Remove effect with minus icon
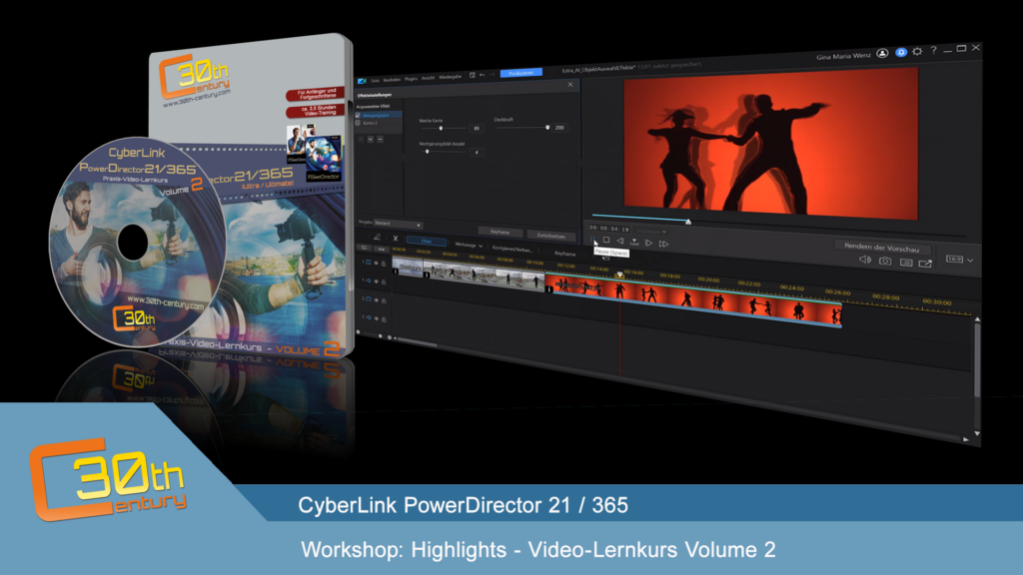Viewport: 1023px width, 575px height. [x=381, y=139]
